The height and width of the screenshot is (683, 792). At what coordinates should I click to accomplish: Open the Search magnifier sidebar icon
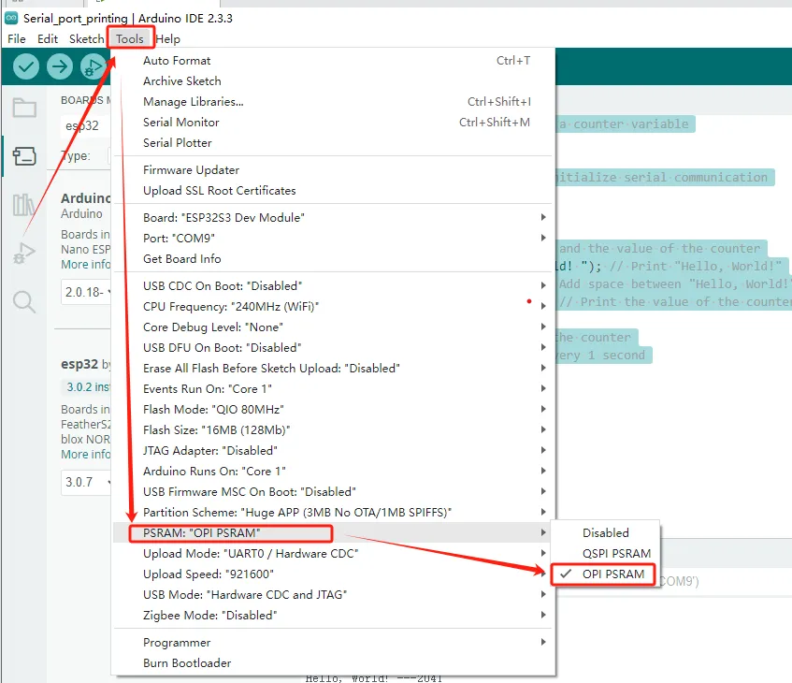click(24, 302)
